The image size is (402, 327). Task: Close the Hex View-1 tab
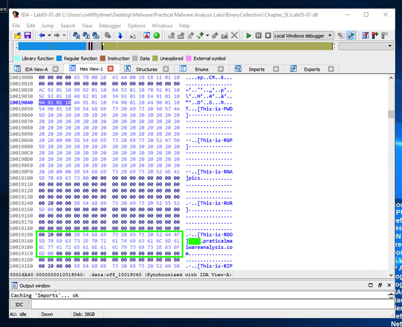click(110, 69)
